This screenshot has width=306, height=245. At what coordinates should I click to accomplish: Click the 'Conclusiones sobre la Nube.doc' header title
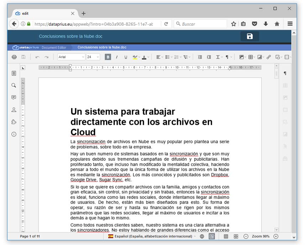[x=71, y=36]
